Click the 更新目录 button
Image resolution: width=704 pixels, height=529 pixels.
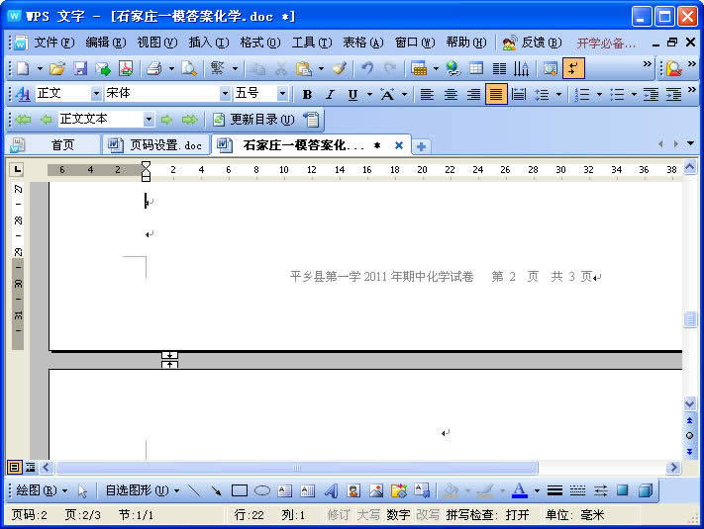[253, 120]
